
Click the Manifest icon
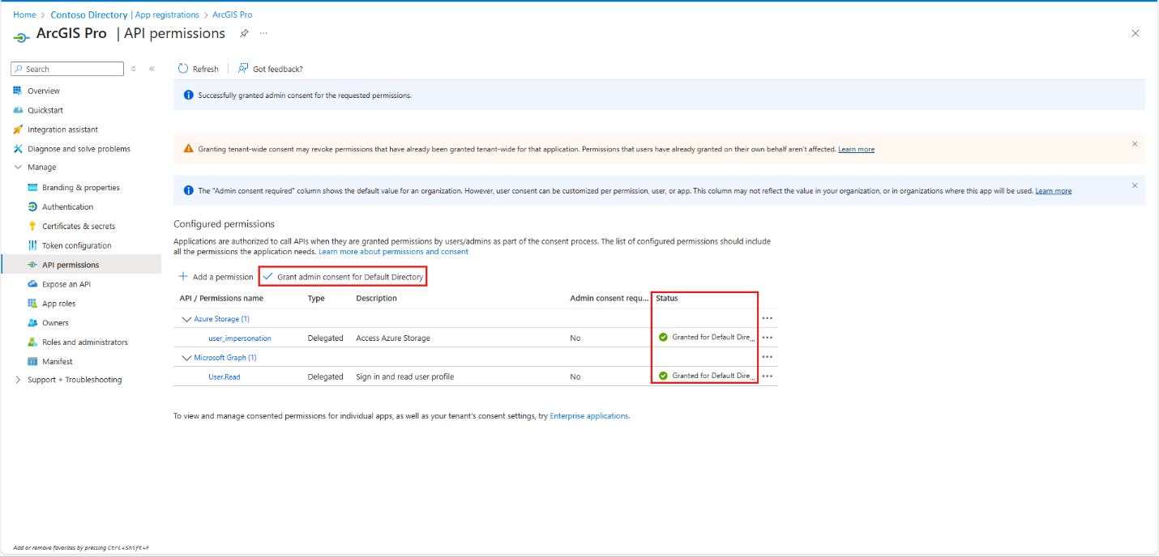[33, 362]
